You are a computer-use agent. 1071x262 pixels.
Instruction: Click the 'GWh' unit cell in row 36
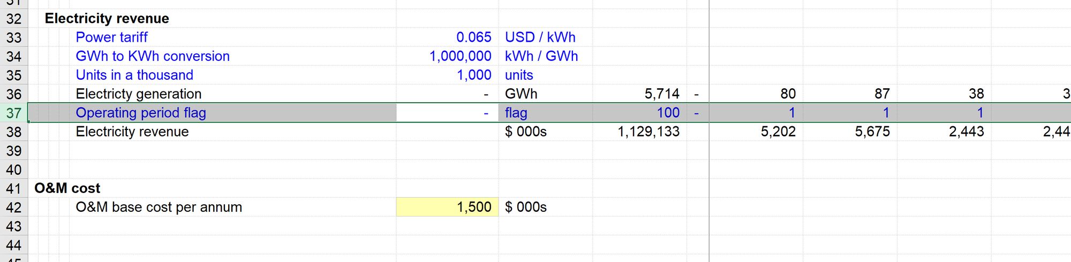(x=521, y=94)
